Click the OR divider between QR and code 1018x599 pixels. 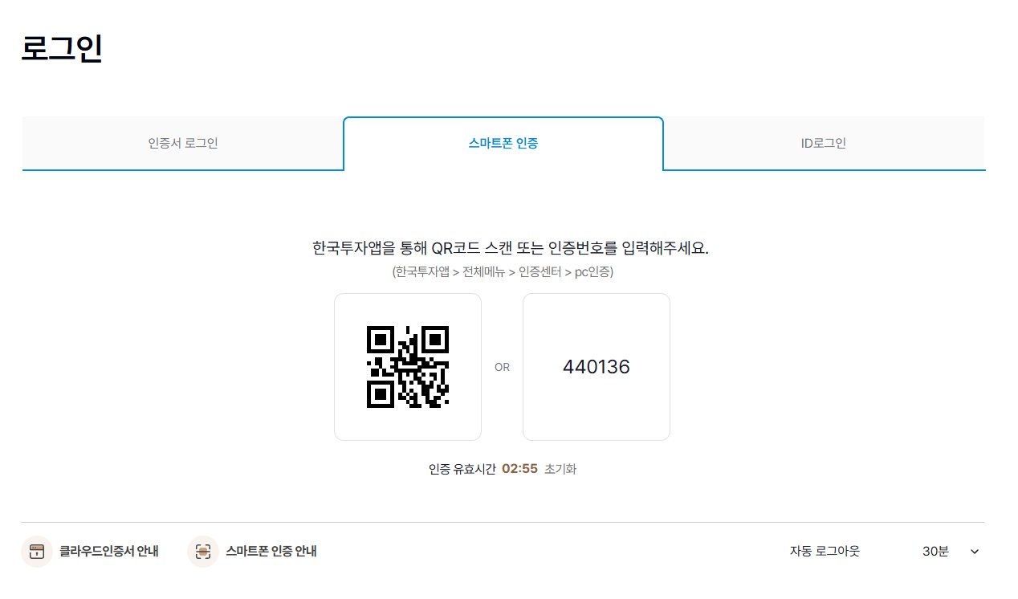pyautogui.click(x=503, y=366)
